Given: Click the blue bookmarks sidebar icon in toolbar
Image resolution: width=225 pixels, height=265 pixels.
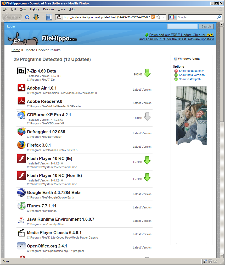Looking at the screenshot, I should click(49, 17).
